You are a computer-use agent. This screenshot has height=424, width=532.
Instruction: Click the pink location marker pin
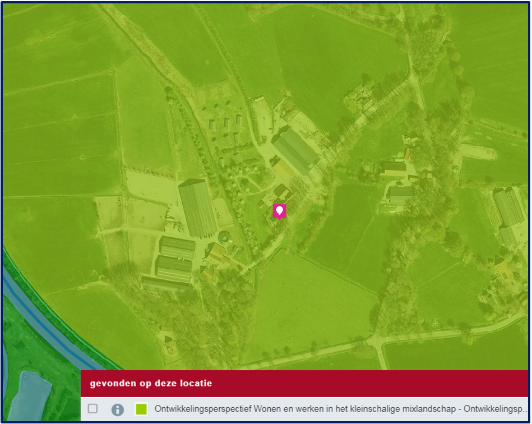coord(279,212)
